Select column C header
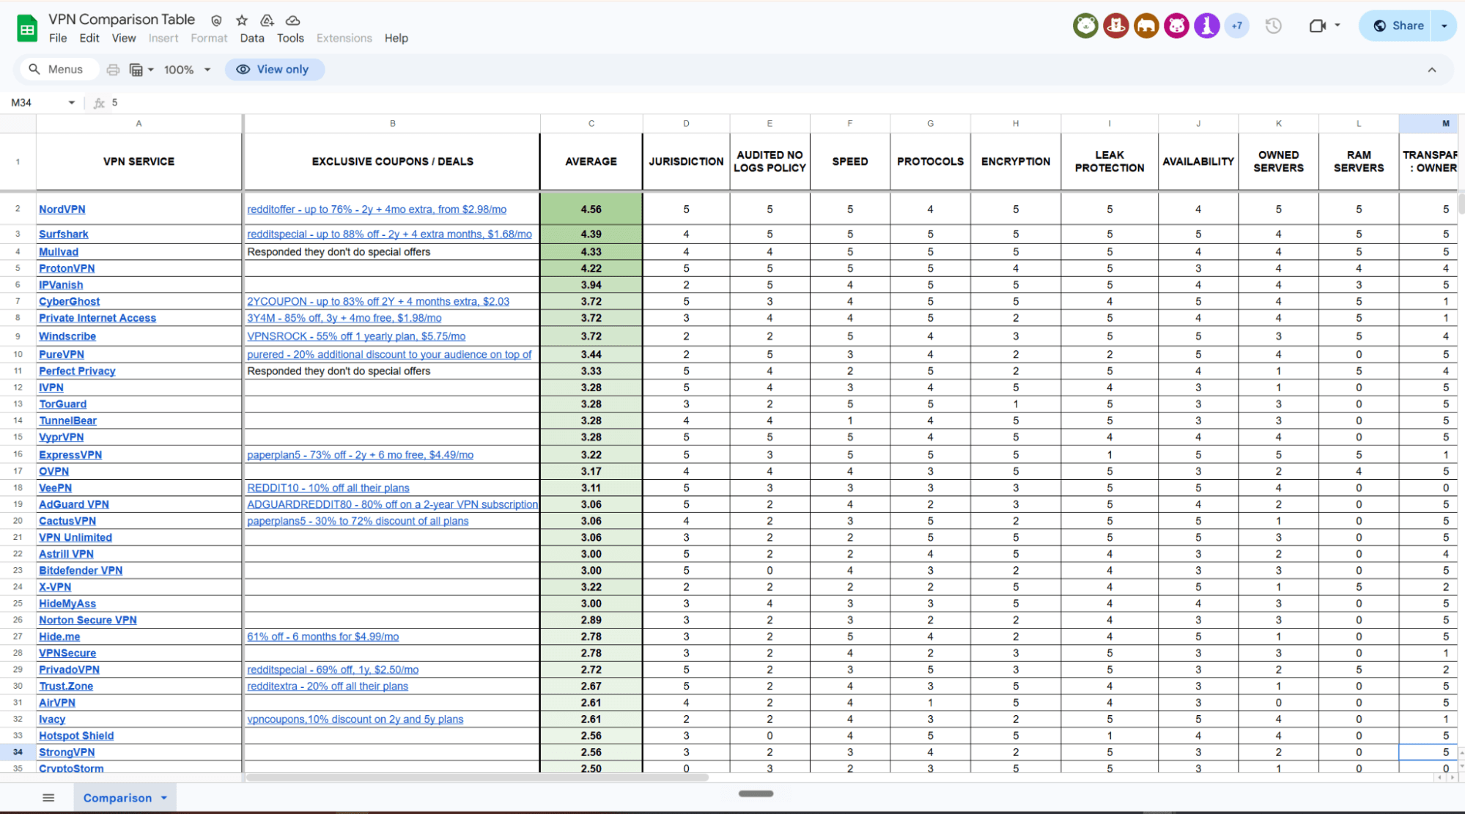1465x814 pixels. [591, 123]
